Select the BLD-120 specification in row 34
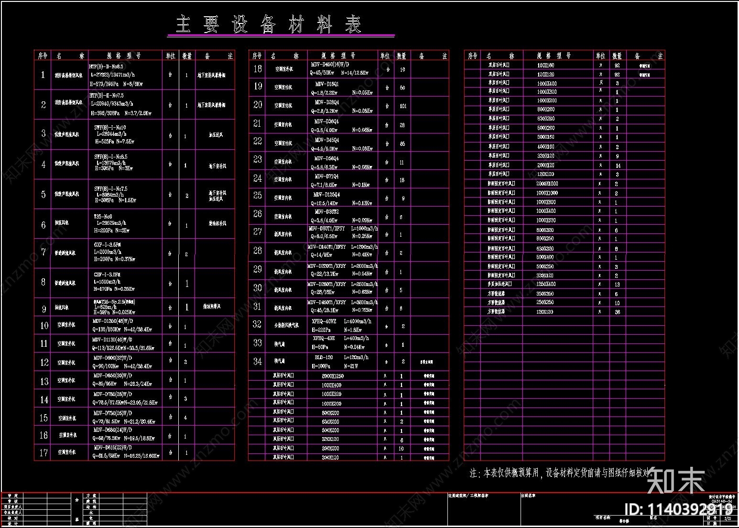The image size is (739, 528). (x=342, y=362)
